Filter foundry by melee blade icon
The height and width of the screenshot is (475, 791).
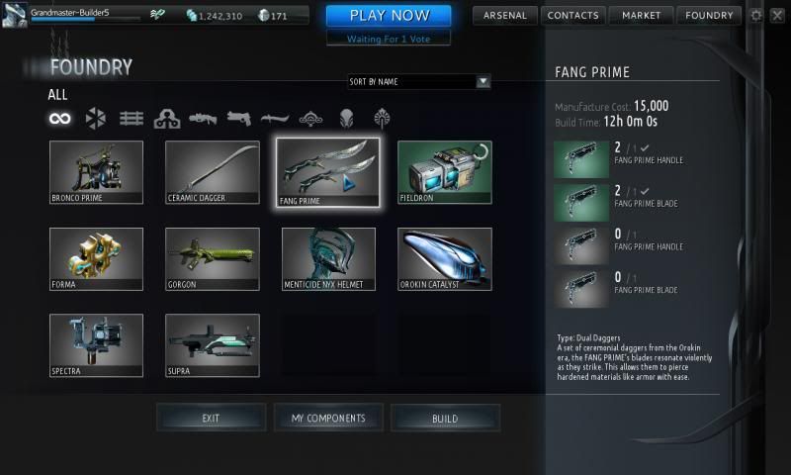pos(275,119)
